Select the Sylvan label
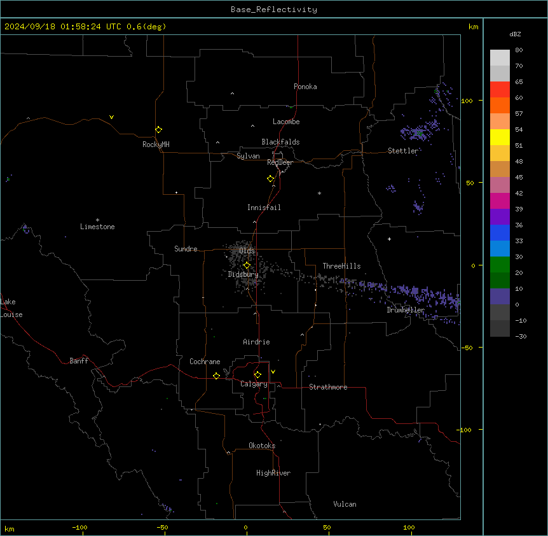The height and width of the screenshot is (536, 548). [248, 156]
